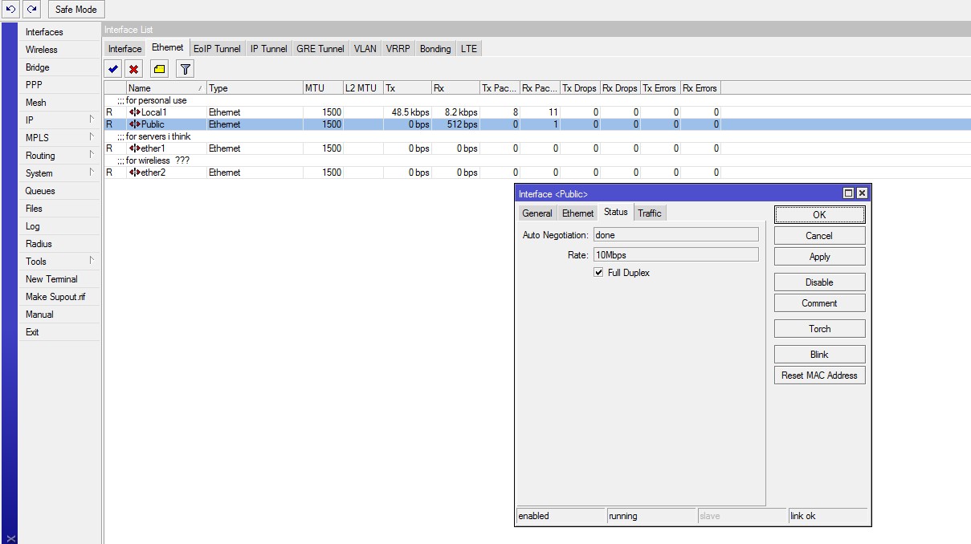The image size is (971, 544).
Task: Switch to the IP Tunnel tab
Action: [x=268, y=49]
